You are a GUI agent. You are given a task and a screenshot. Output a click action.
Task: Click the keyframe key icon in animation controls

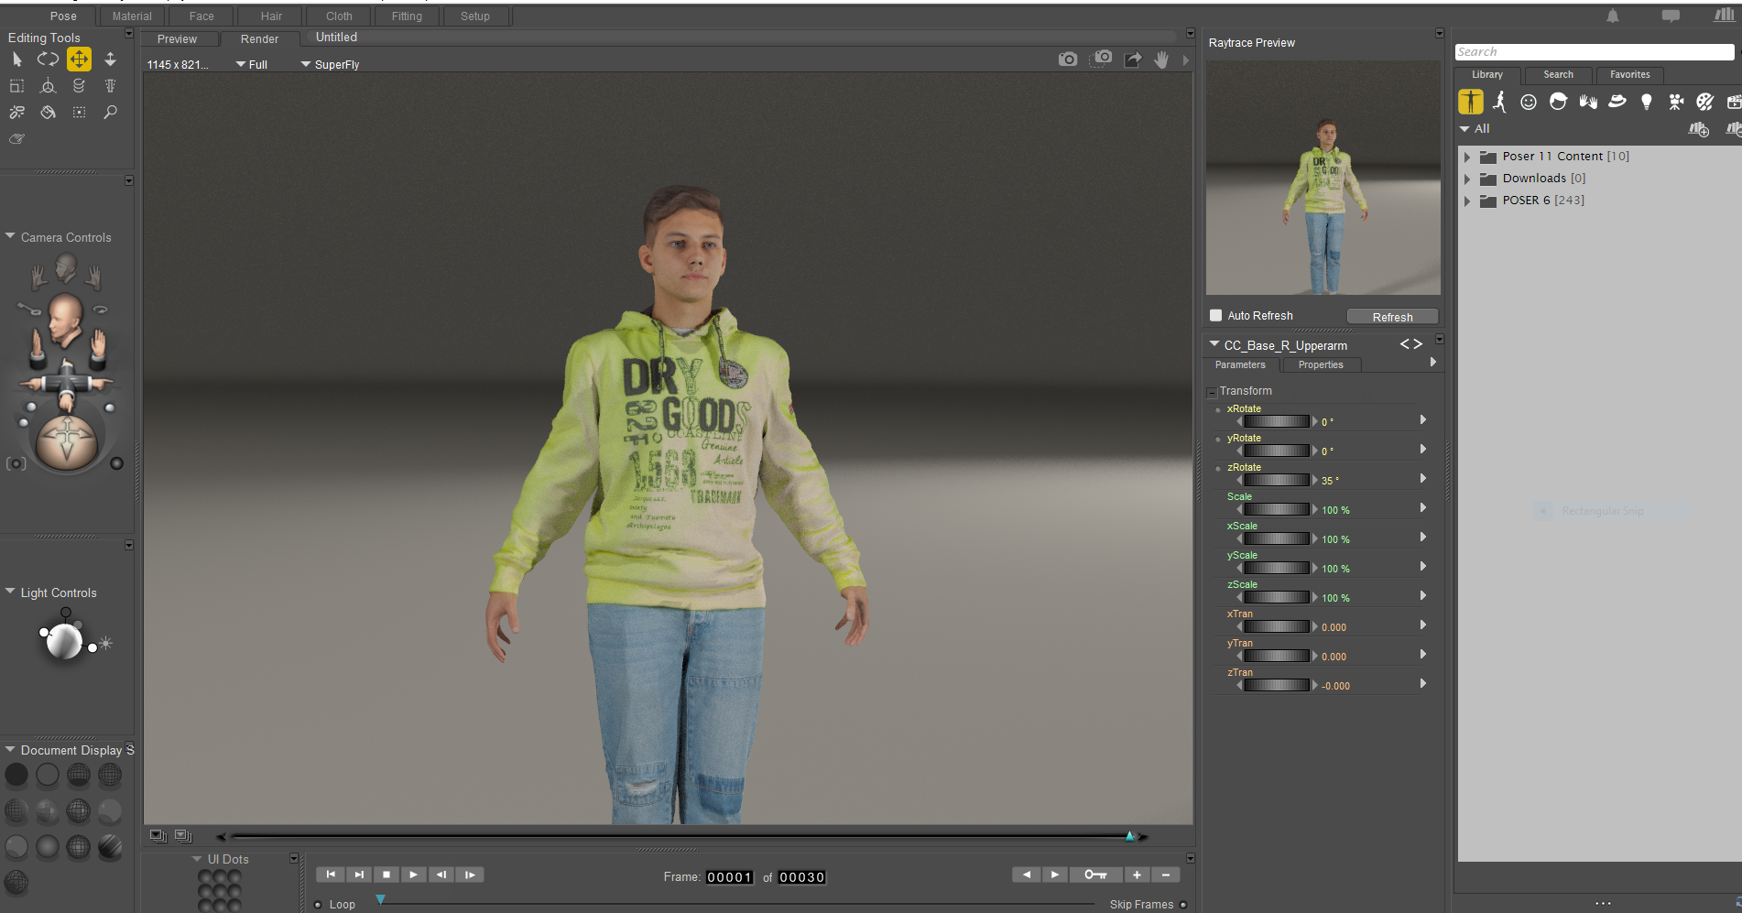pos(1096,875)
